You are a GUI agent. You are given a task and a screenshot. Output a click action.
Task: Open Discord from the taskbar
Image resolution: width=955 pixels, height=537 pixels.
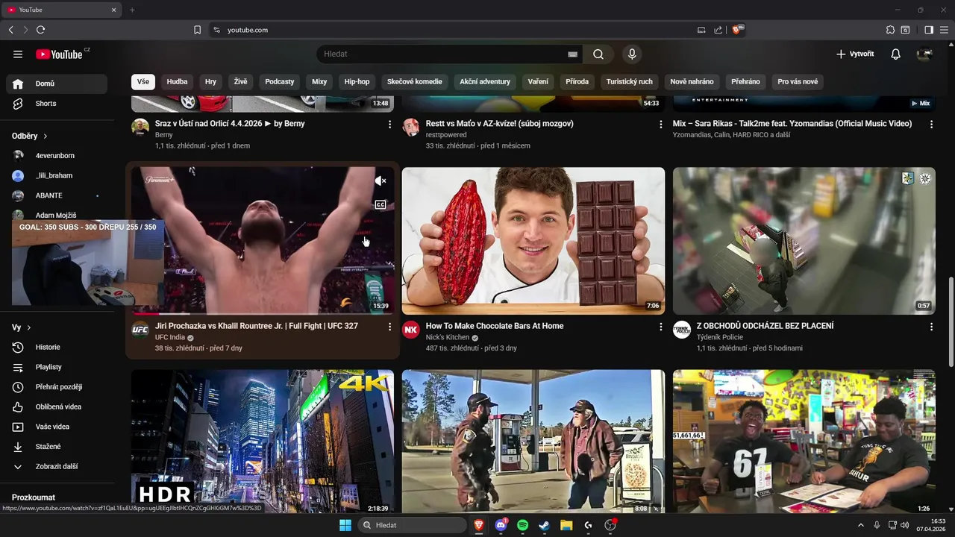point(501,525)
